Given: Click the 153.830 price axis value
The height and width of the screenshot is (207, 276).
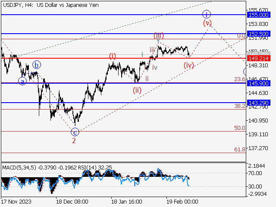Looking at the screenshot, I should click(258, 24).
